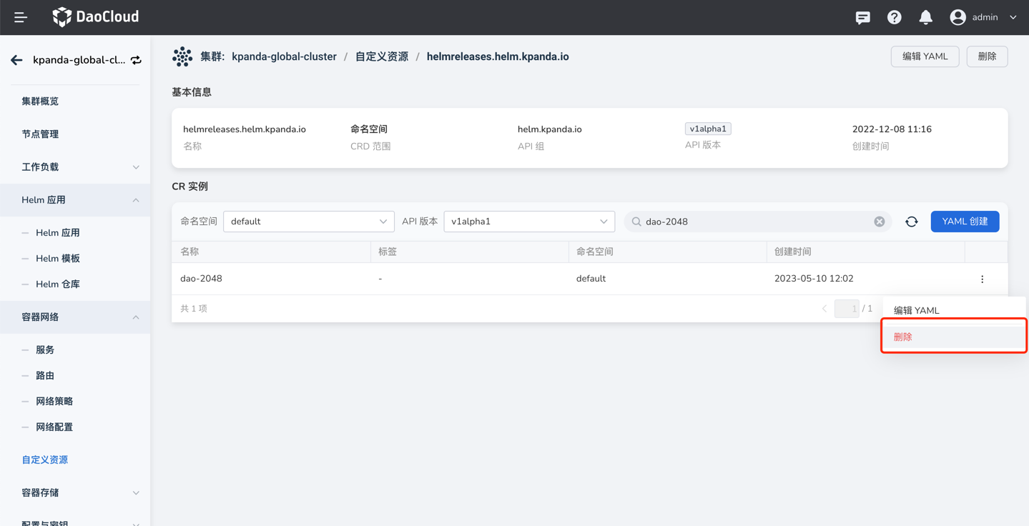Open 路由 under 容器网络
Image resolution: width=1029 pixels, height=526 pixels.
click(45, 376)
